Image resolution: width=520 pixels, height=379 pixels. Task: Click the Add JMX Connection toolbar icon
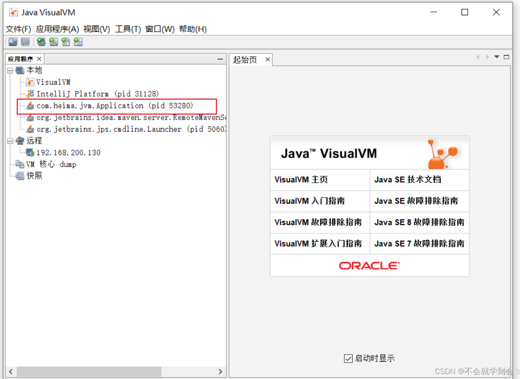click(53, 42)
